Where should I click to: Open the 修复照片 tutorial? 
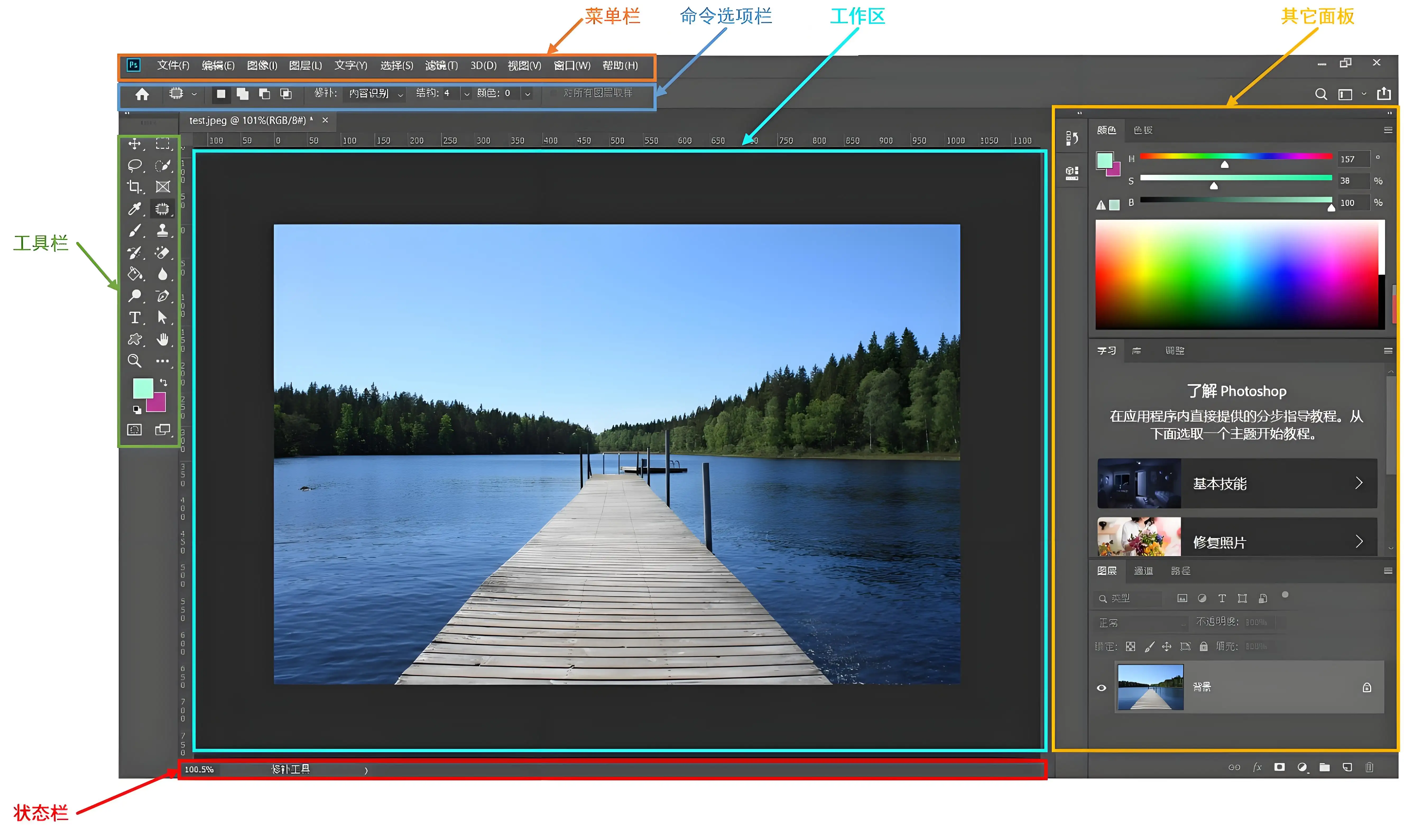(x=1236, y=537)
